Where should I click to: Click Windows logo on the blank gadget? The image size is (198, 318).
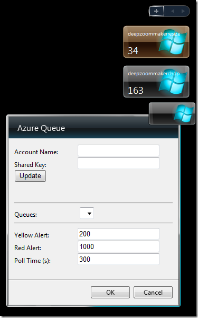(x=183, y=113)
